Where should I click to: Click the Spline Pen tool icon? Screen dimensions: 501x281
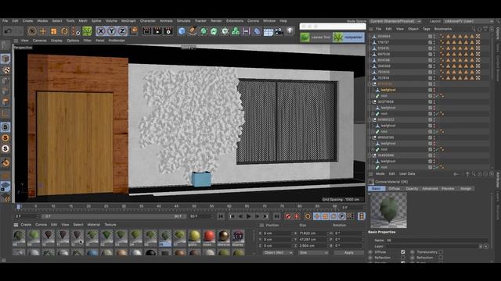click(x=193, y=31)
